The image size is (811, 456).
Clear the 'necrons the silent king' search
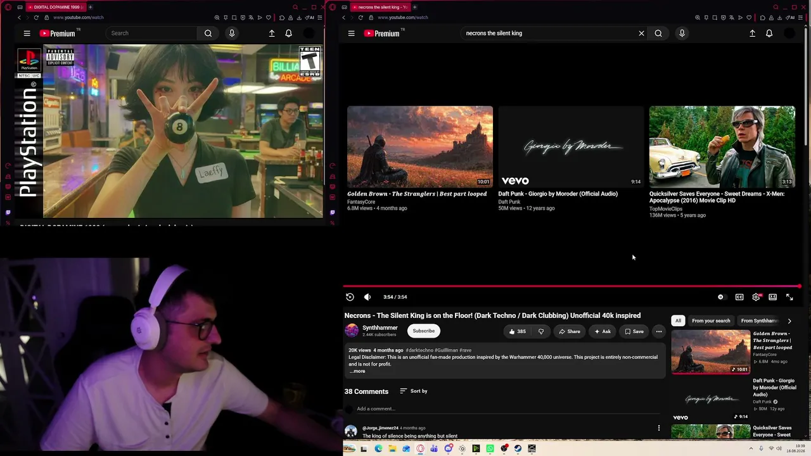(641, 34)
